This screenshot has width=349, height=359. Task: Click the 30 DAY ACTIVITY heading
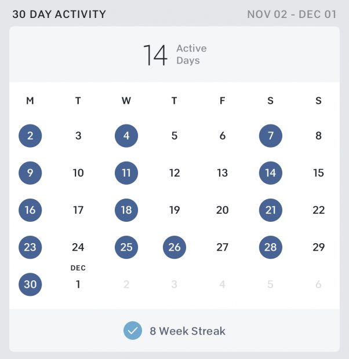click(59, 14)
